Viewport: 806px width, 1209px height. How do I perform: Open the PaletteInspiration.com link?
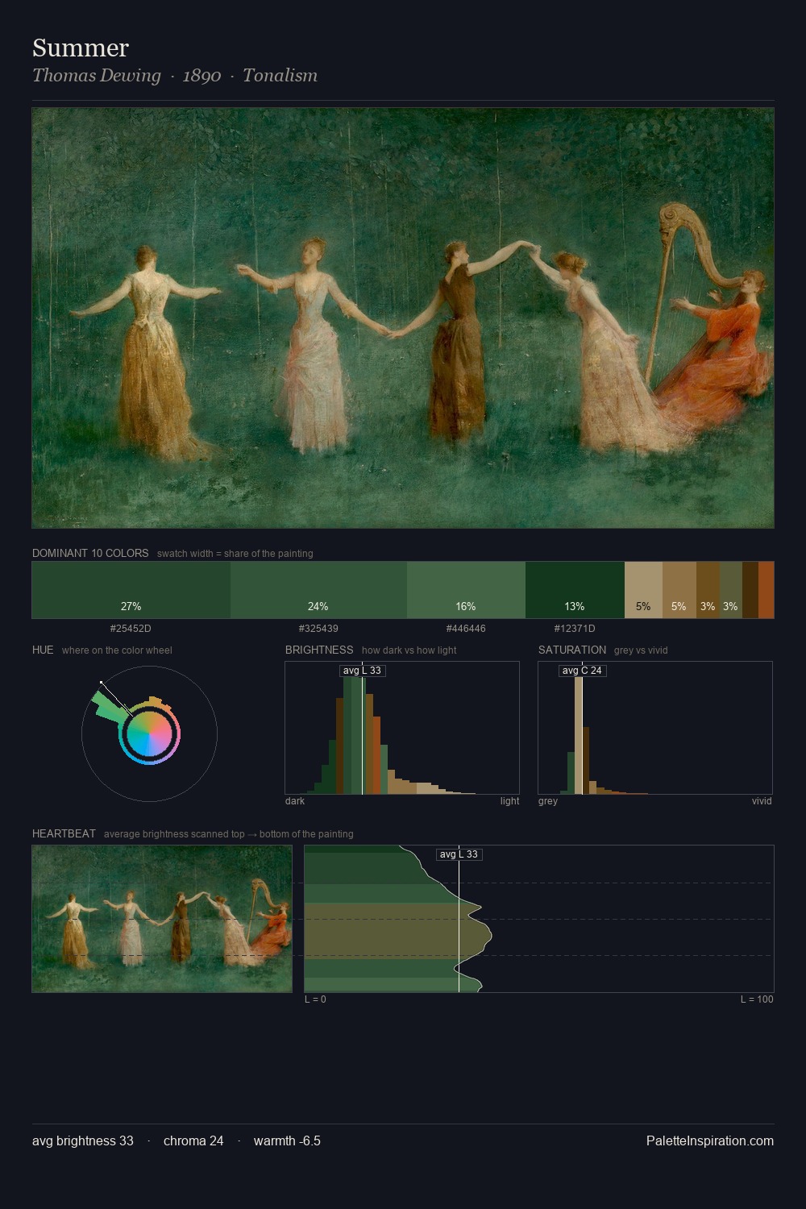click(x=710, y=1140)
